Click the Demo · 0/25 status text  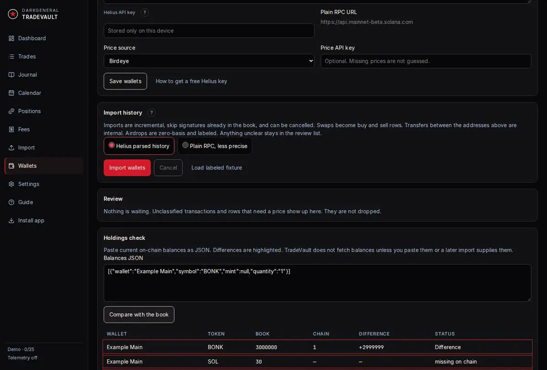click(21, 349)
